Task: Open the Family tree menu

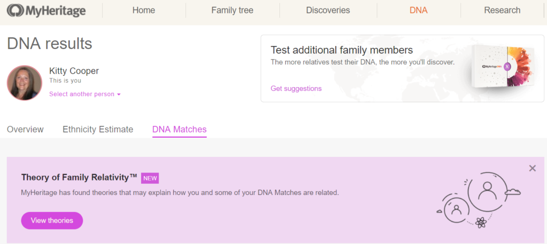Action: (x=232, y=11)
